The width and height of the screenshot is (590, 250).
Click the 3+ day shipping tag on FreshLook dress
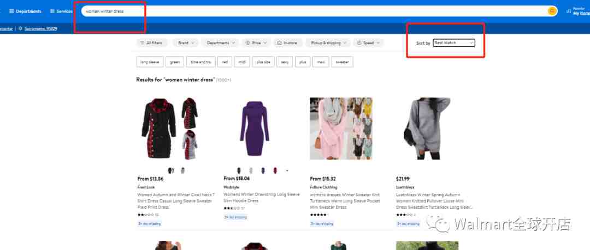(x=149, y=224)
